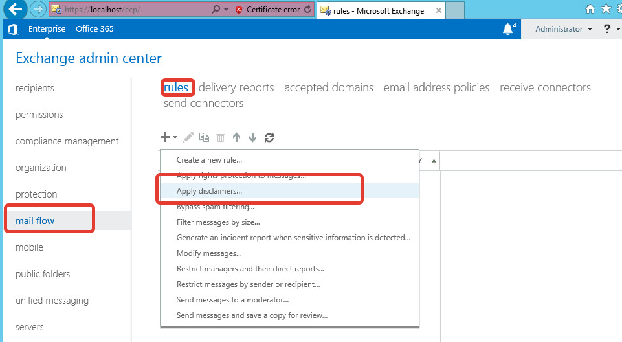Click the plus New rule icon
This screenshot has height=342, width=622.
[x=166, y=137]
